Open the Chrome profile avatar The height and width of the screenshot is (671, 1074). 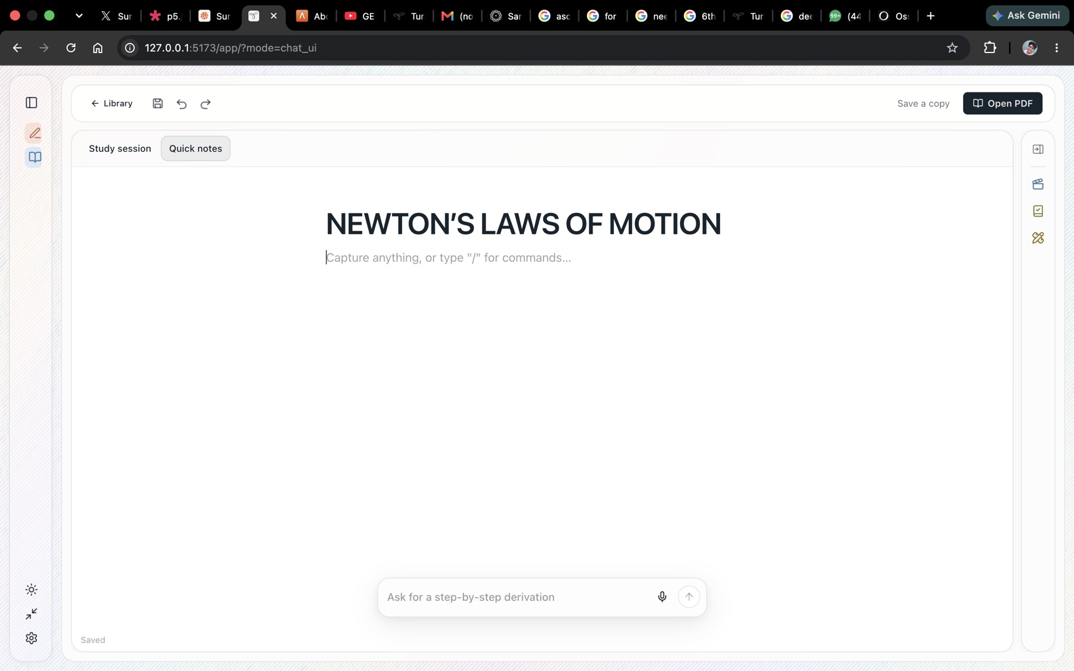point(1030,48)
